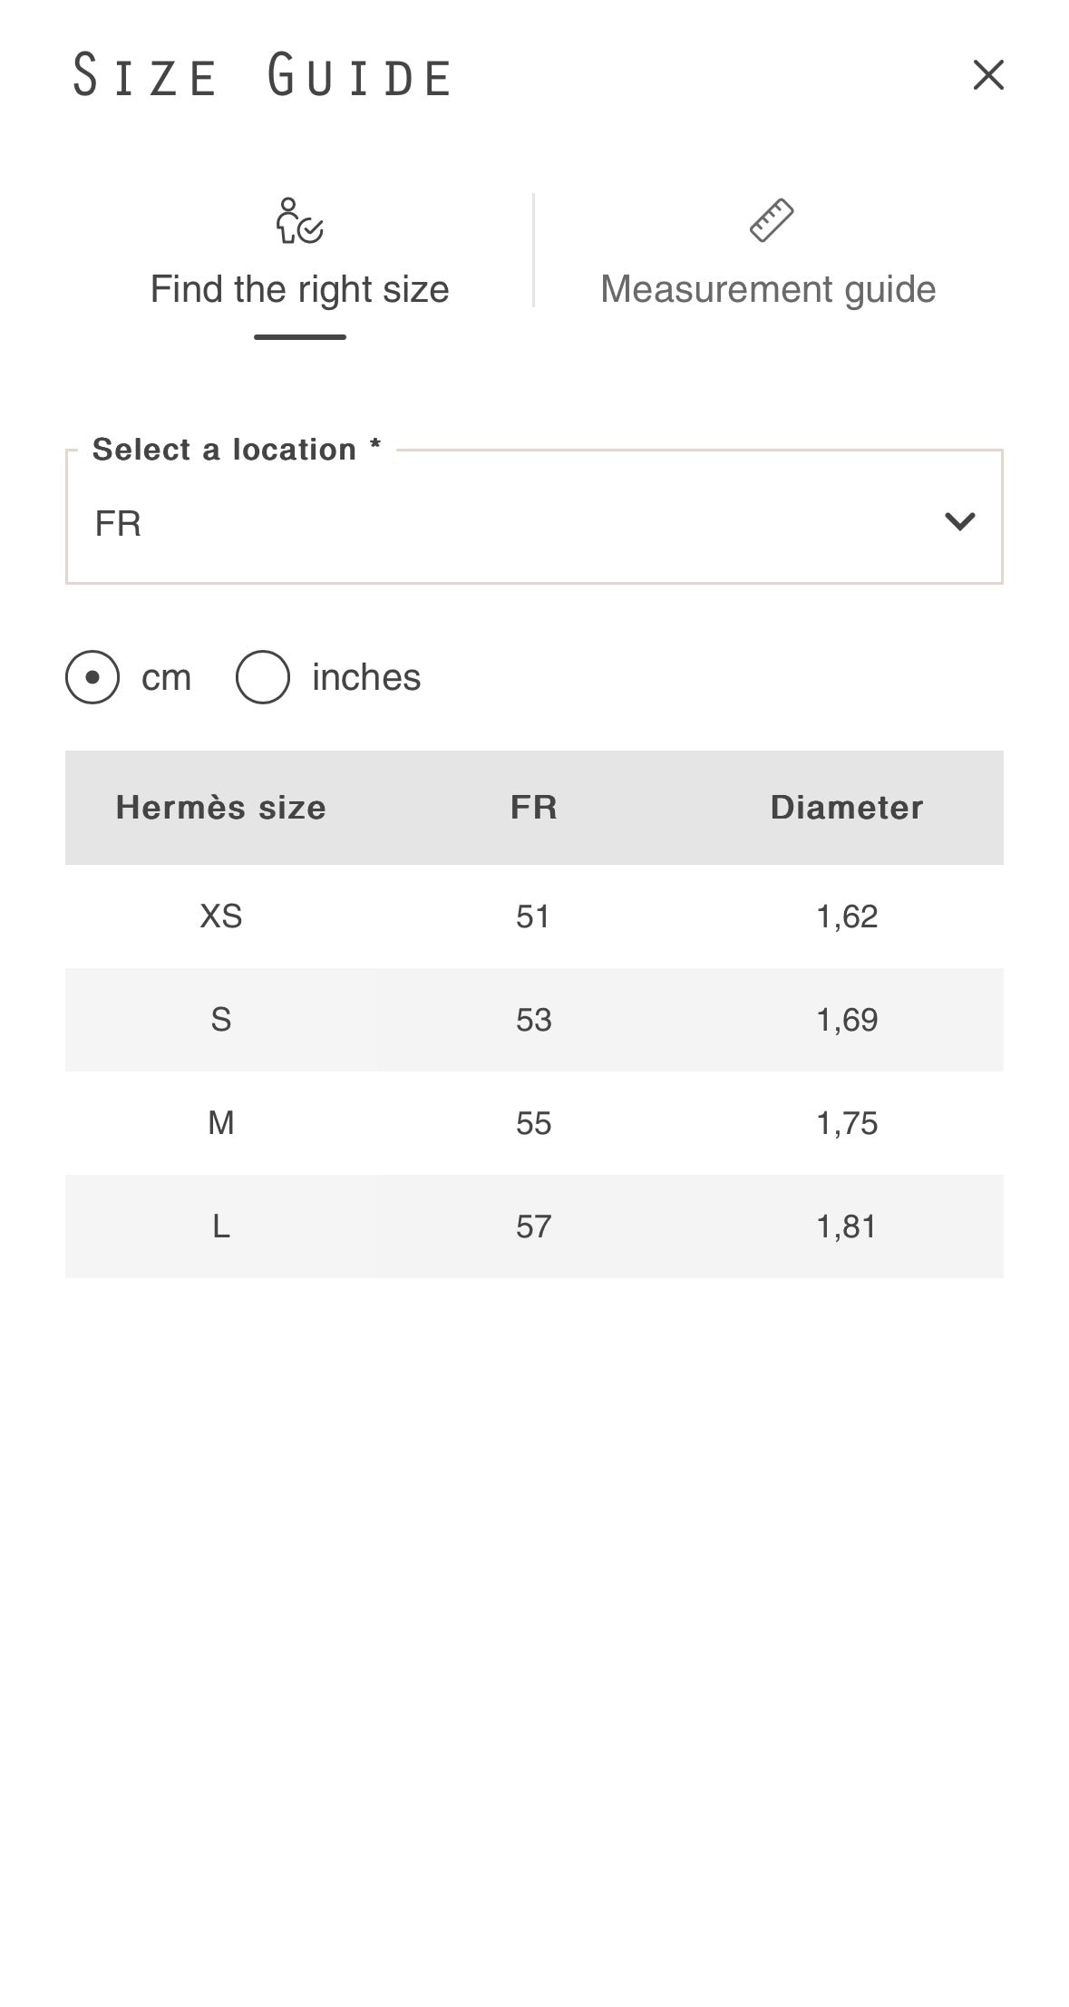The image size is (1069, 2007).
Task: Switch to the Measurement guide tab
Action: [x=768, y=289]
